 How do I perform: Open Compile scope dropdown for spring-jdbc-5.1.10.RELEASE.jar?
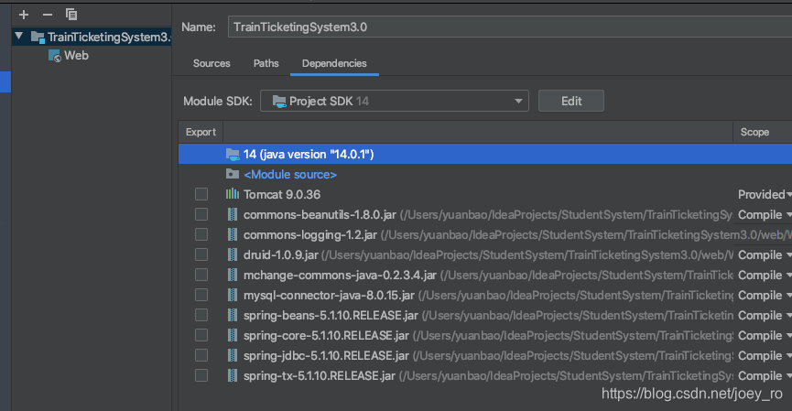coord(765,356)
